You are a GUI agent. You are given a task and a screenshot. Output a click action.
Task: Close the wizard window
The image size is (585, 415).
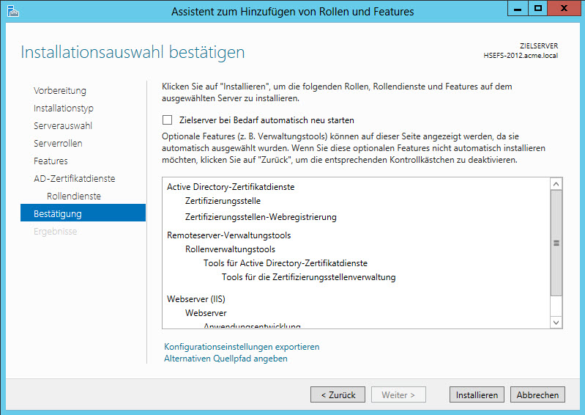pos(564,9)
